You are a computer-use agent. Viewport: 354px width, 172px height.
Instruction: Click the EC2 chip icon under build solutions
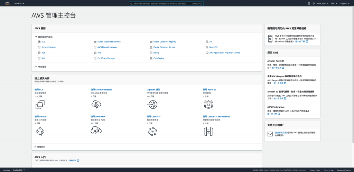(40, 105)
